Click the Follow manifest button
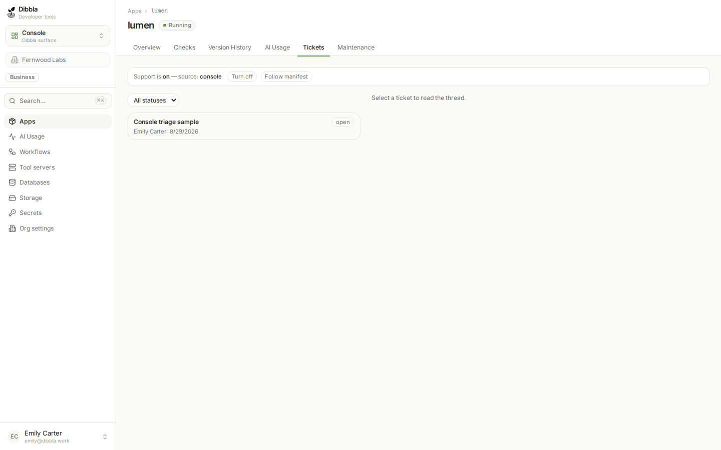721x450 pixels. [x=286, y=76]
